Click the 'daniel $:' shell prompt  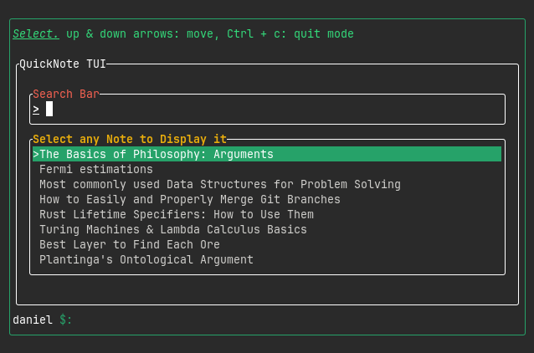coord(42,320)
